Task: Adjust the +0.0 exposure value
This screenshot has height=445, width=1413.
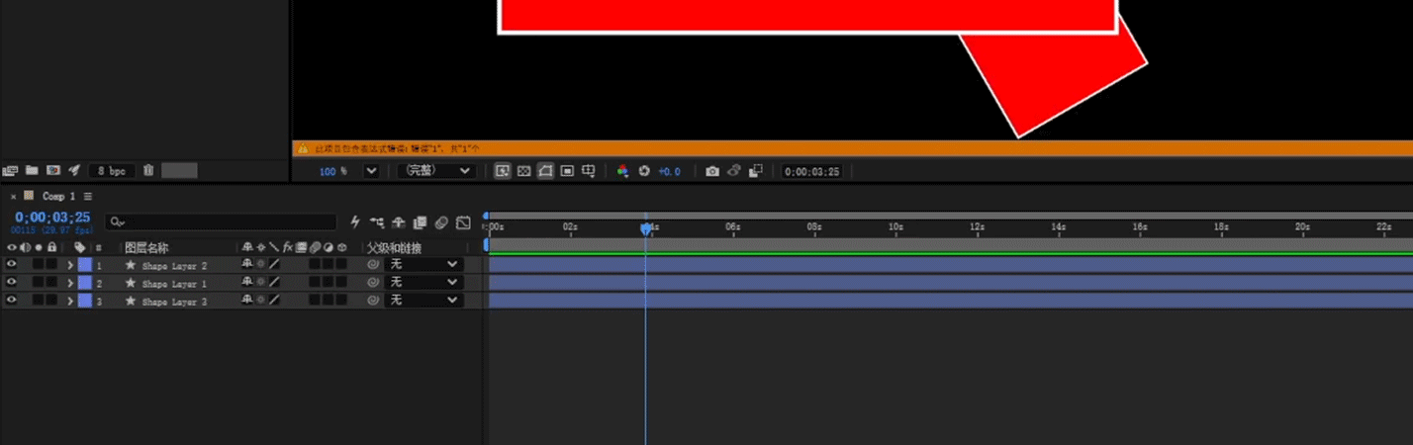Action: click(x=670, y=171)
